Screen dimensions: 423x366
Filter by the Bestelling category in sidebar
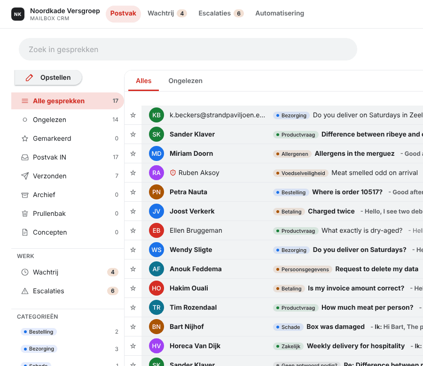click(x=39, y=332)
